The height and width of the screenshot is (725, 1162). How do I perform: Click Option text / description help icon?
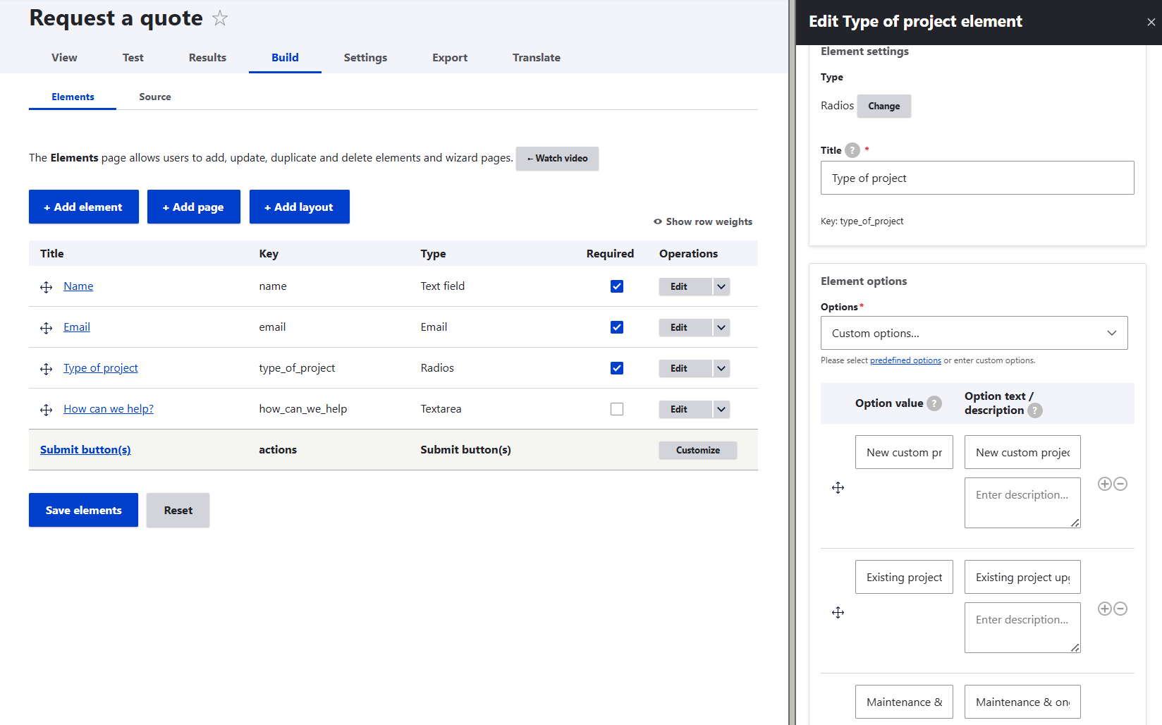pyautogui.click(x=1035, y=410)
